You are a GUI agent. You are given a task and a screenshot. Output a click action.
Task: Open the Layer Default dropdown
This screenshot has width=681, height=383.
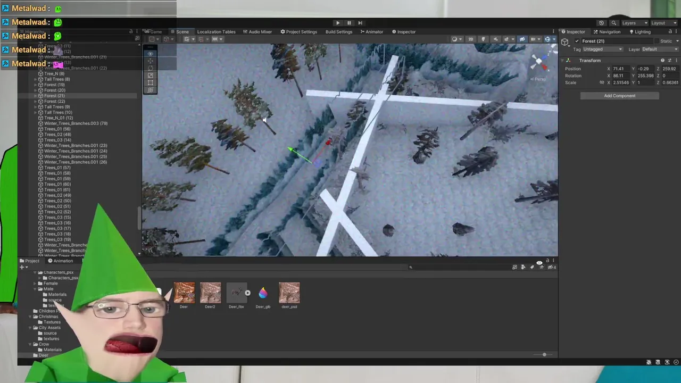660,49
